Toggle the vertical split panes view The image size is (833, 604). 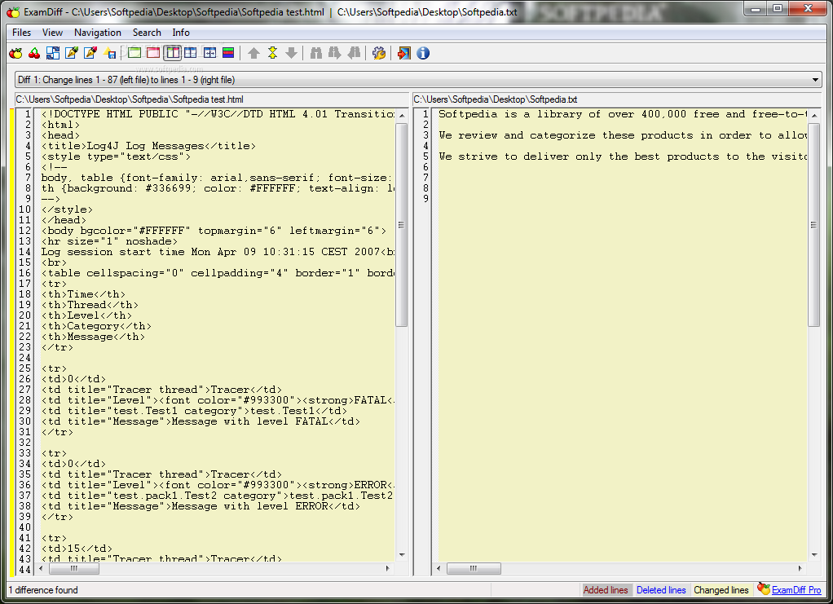172,53
